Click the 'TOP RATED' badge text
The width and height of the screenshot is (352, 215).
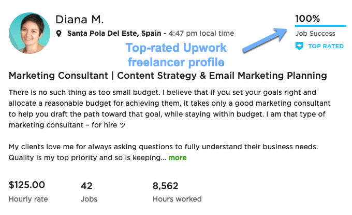coord(326,46)
